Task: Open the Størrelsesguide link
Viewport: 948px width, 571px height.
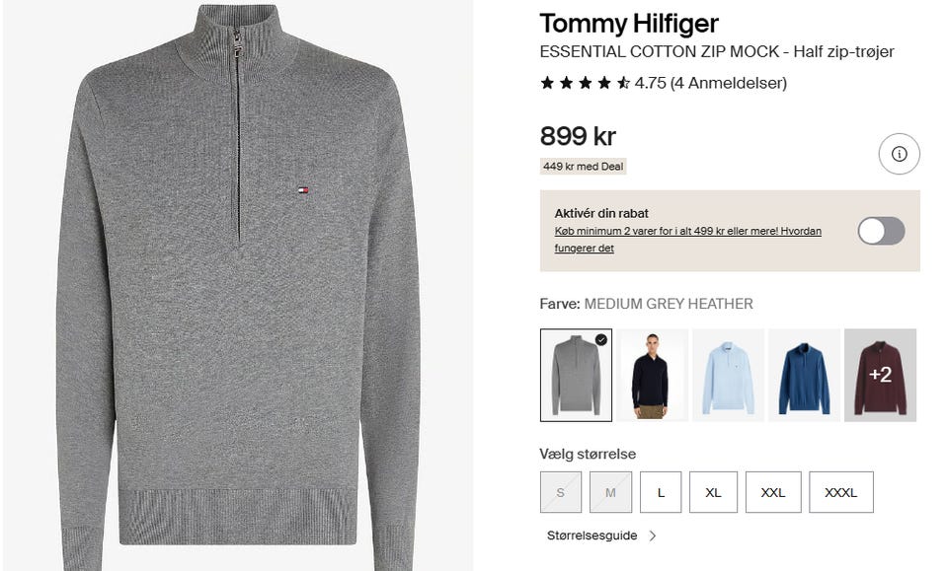Action: [x=592, y=535]
